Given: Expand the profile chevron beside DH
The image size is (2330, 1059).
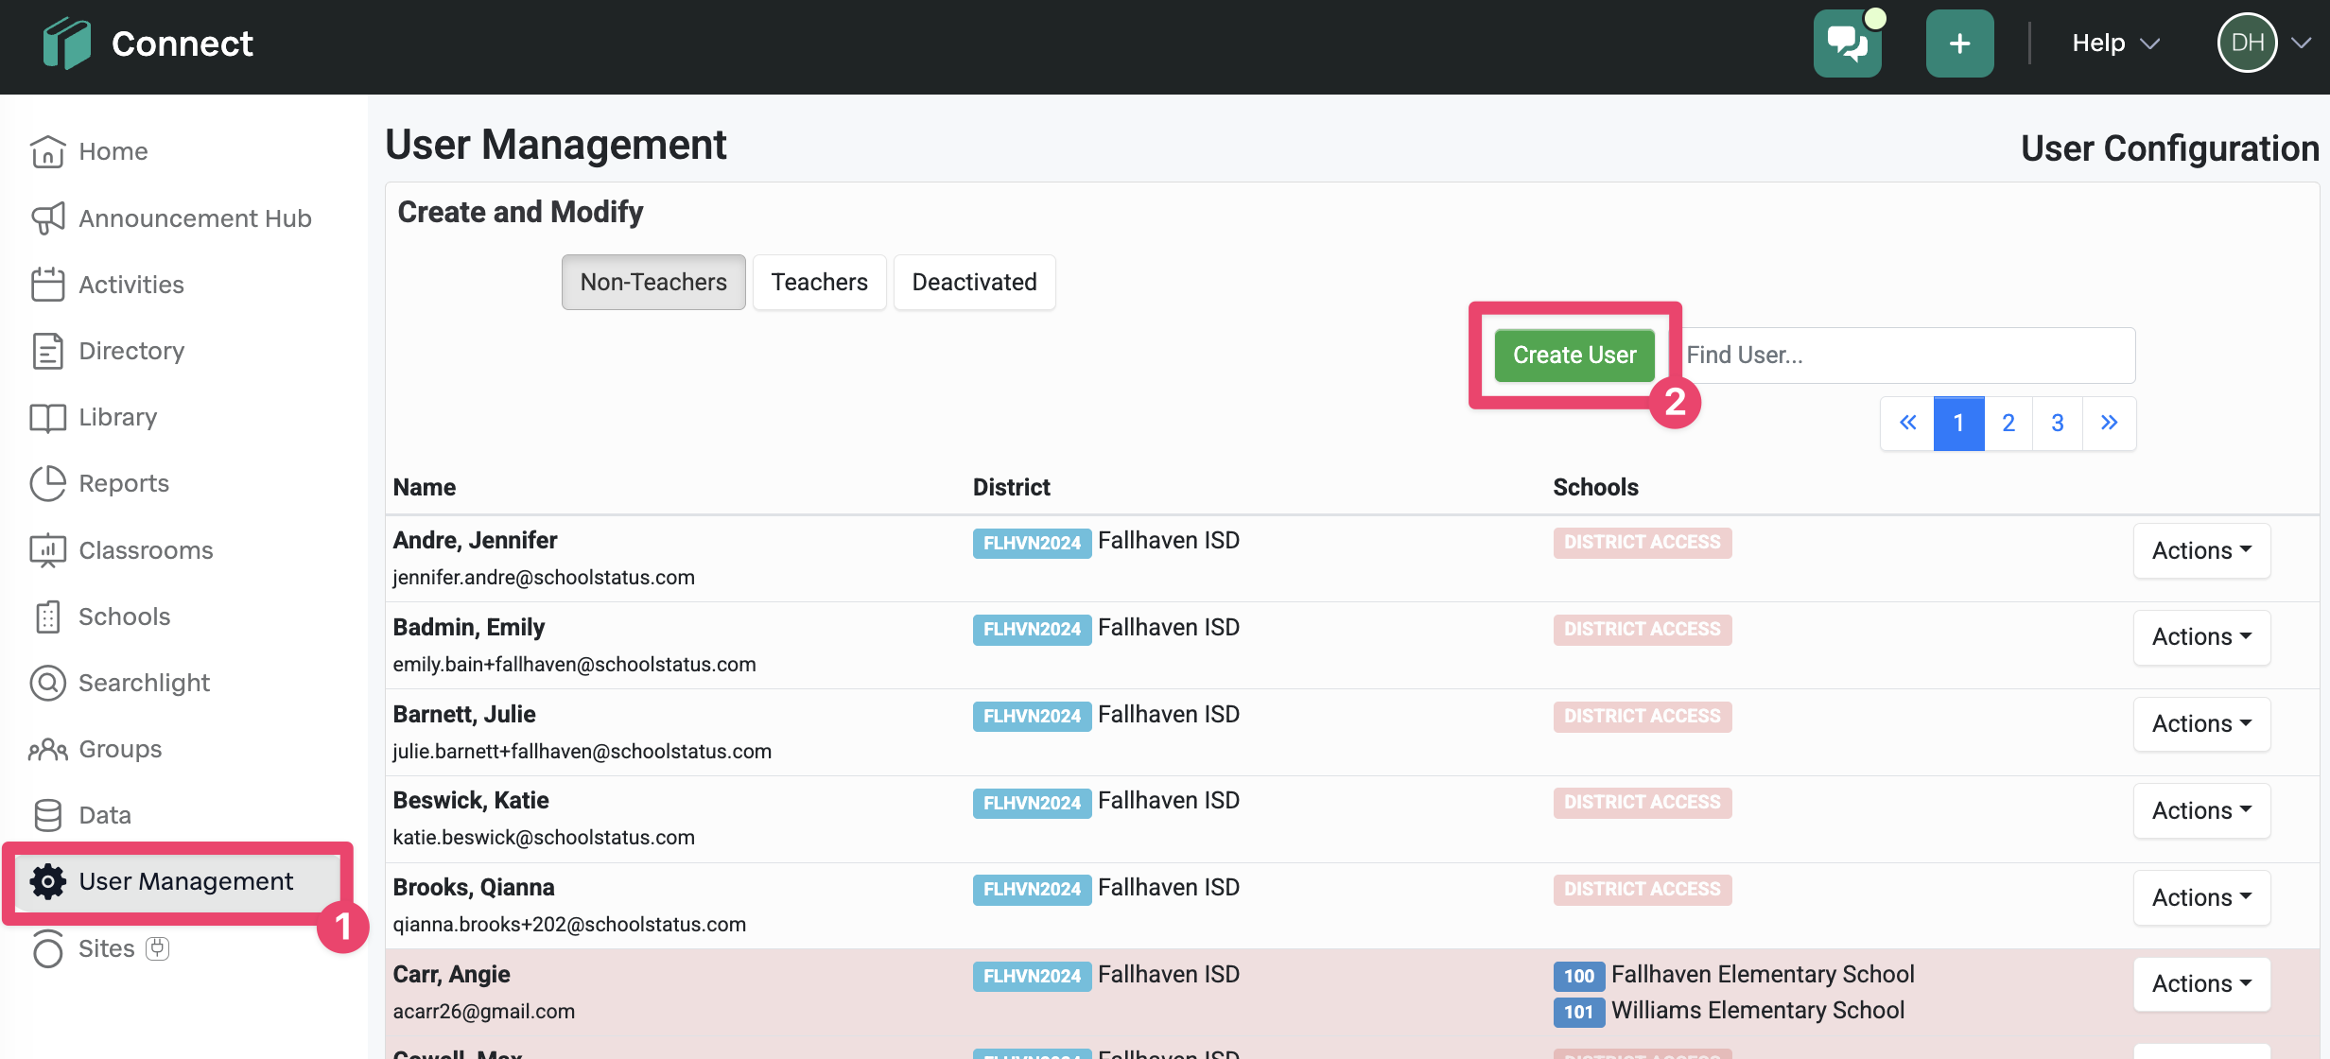Looking at the screenshot, I should pyautogui.click(x=2301, y=43).
